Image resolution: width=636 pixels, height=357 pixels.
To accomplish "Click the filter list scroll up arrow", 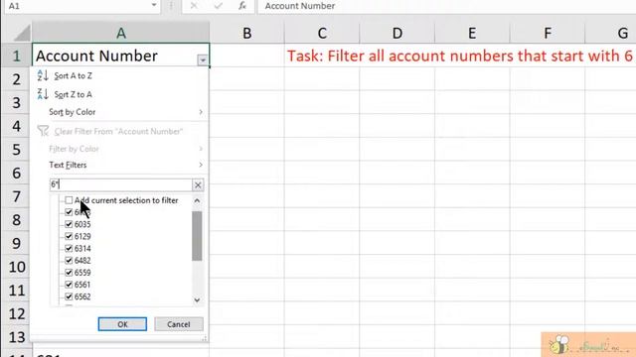I will [x=197, y=200].
